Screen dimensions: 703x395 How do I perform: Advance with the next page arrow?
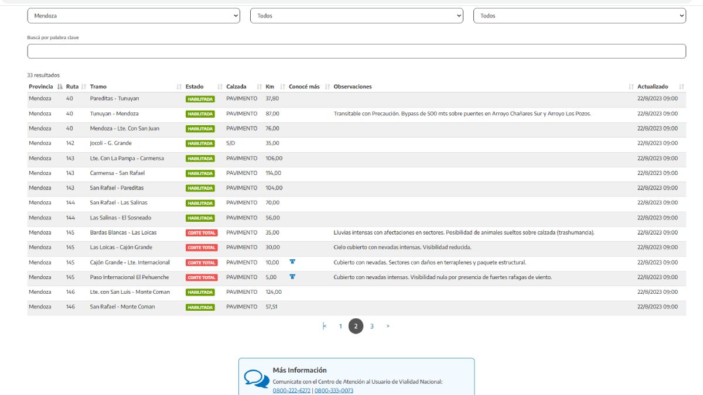click(x=388, y=327)
